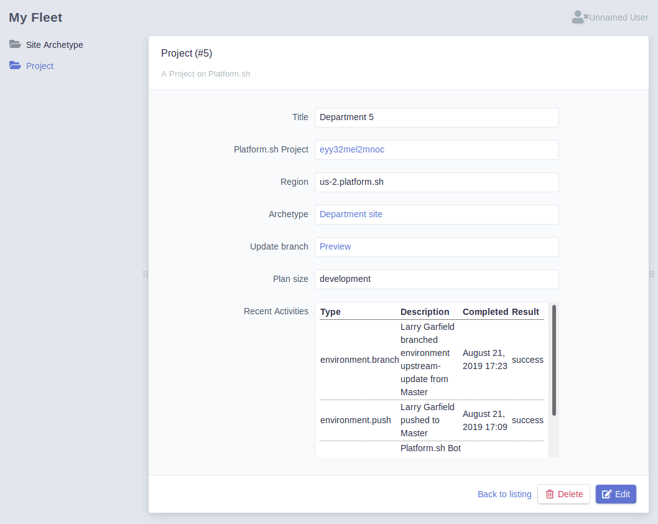The width and height of the screenshot is (658, 524).
Task: Open Site Archetype in sidebar
Action: point(55,45)
